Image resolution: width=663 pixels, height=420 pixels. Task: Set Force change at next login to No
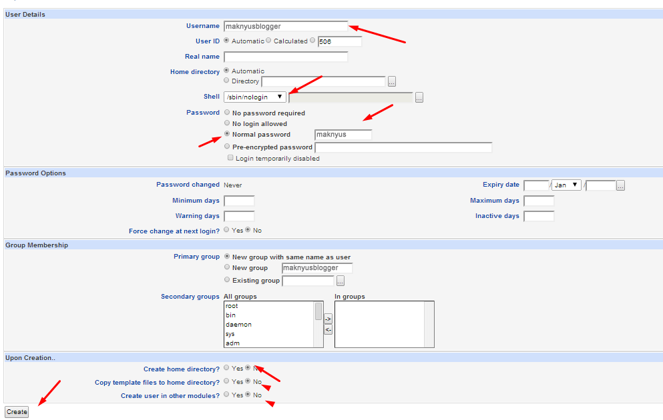(x=248, y=229)
